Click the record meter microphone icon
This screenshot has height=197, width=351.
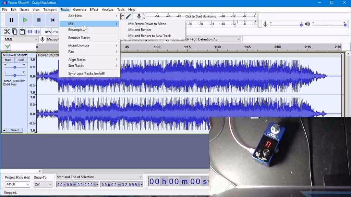(139, 16)
